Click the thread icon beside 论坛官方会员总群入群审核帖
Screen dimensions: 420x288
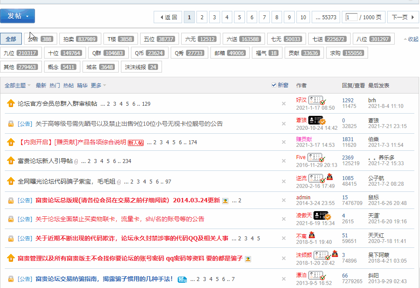tap(11, 104)
